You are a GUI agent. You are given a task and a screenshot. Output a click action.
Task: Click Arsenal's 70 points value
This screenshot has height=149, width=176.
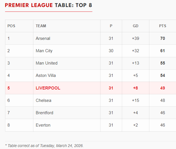(x=163, y=38)
